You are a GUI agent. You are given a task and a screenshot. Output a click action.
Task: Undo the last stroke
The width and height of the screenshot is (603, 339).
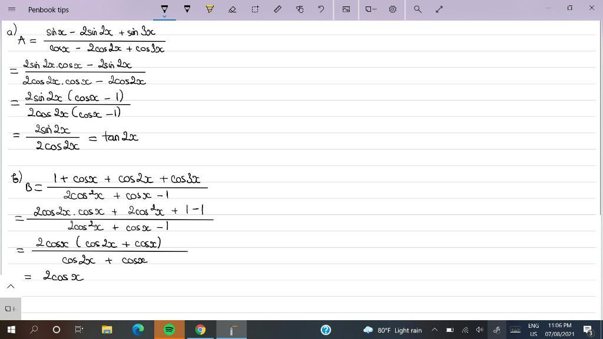[x=321, y=9]
